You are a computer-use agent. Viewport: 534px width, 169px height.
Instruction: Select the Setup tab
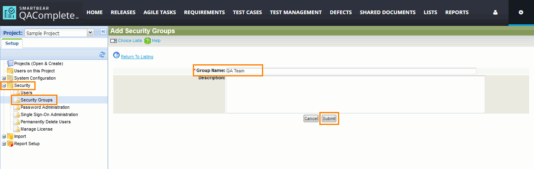point(12,44)
